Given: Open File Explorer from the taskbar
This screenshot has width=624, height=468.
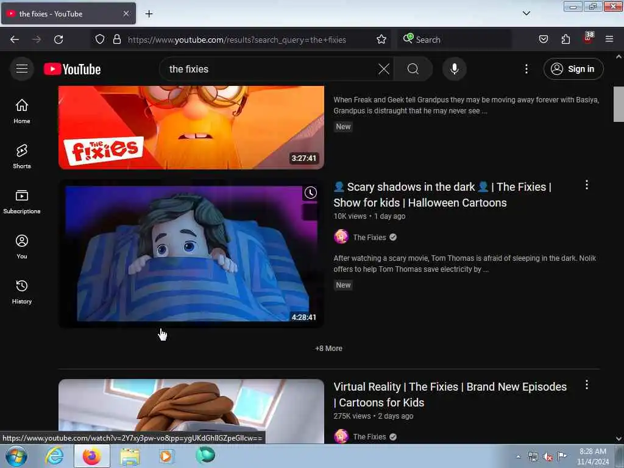Looking at the screenshot, I should 130,456.
